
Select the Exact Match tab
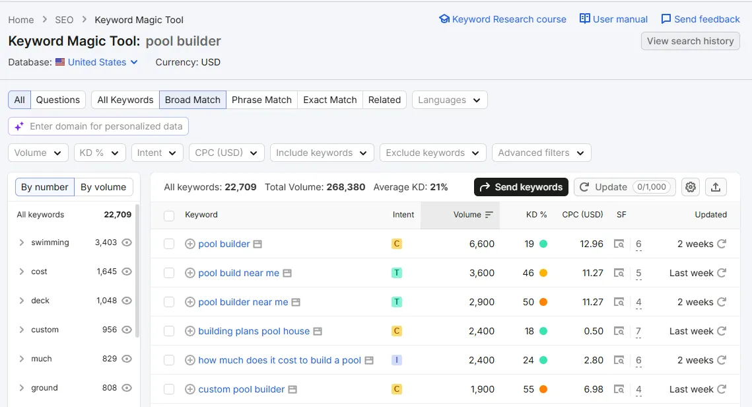pos(330,100)
